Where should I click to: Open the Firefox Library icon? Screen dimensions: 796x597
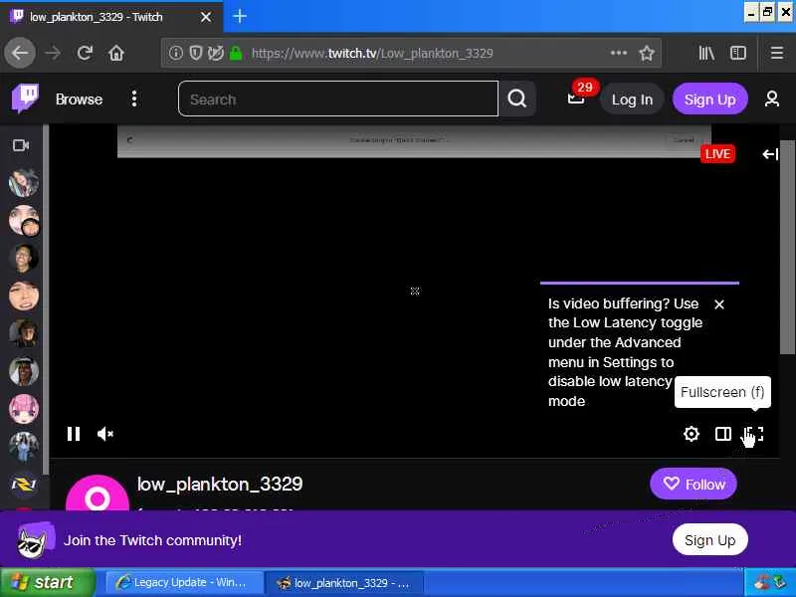706,53
